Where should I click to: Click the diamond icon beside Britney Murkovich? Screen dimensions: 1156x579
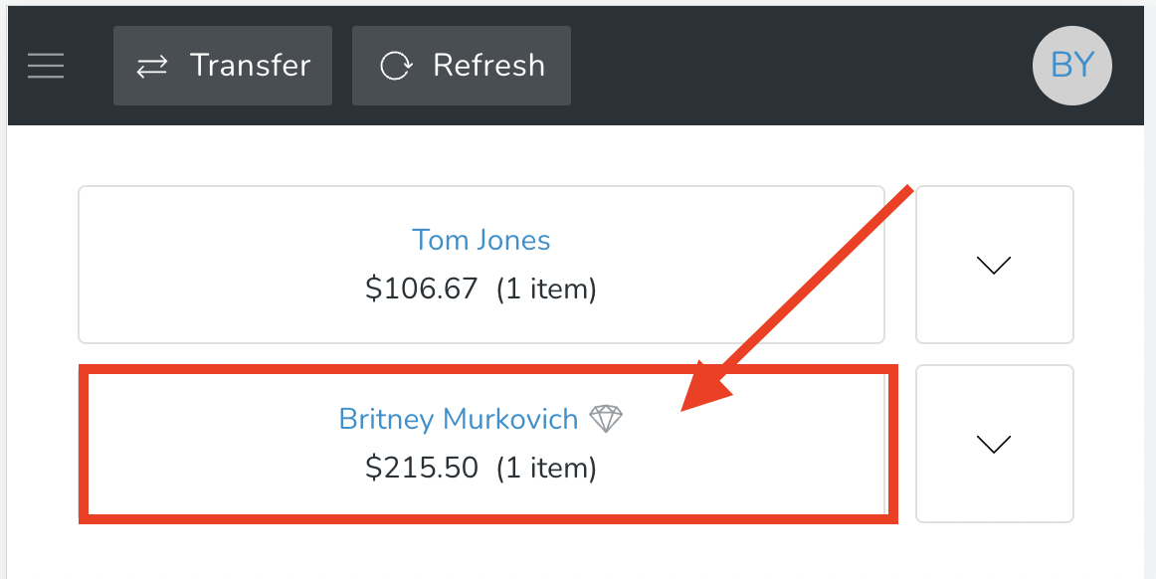pos(606,419)
